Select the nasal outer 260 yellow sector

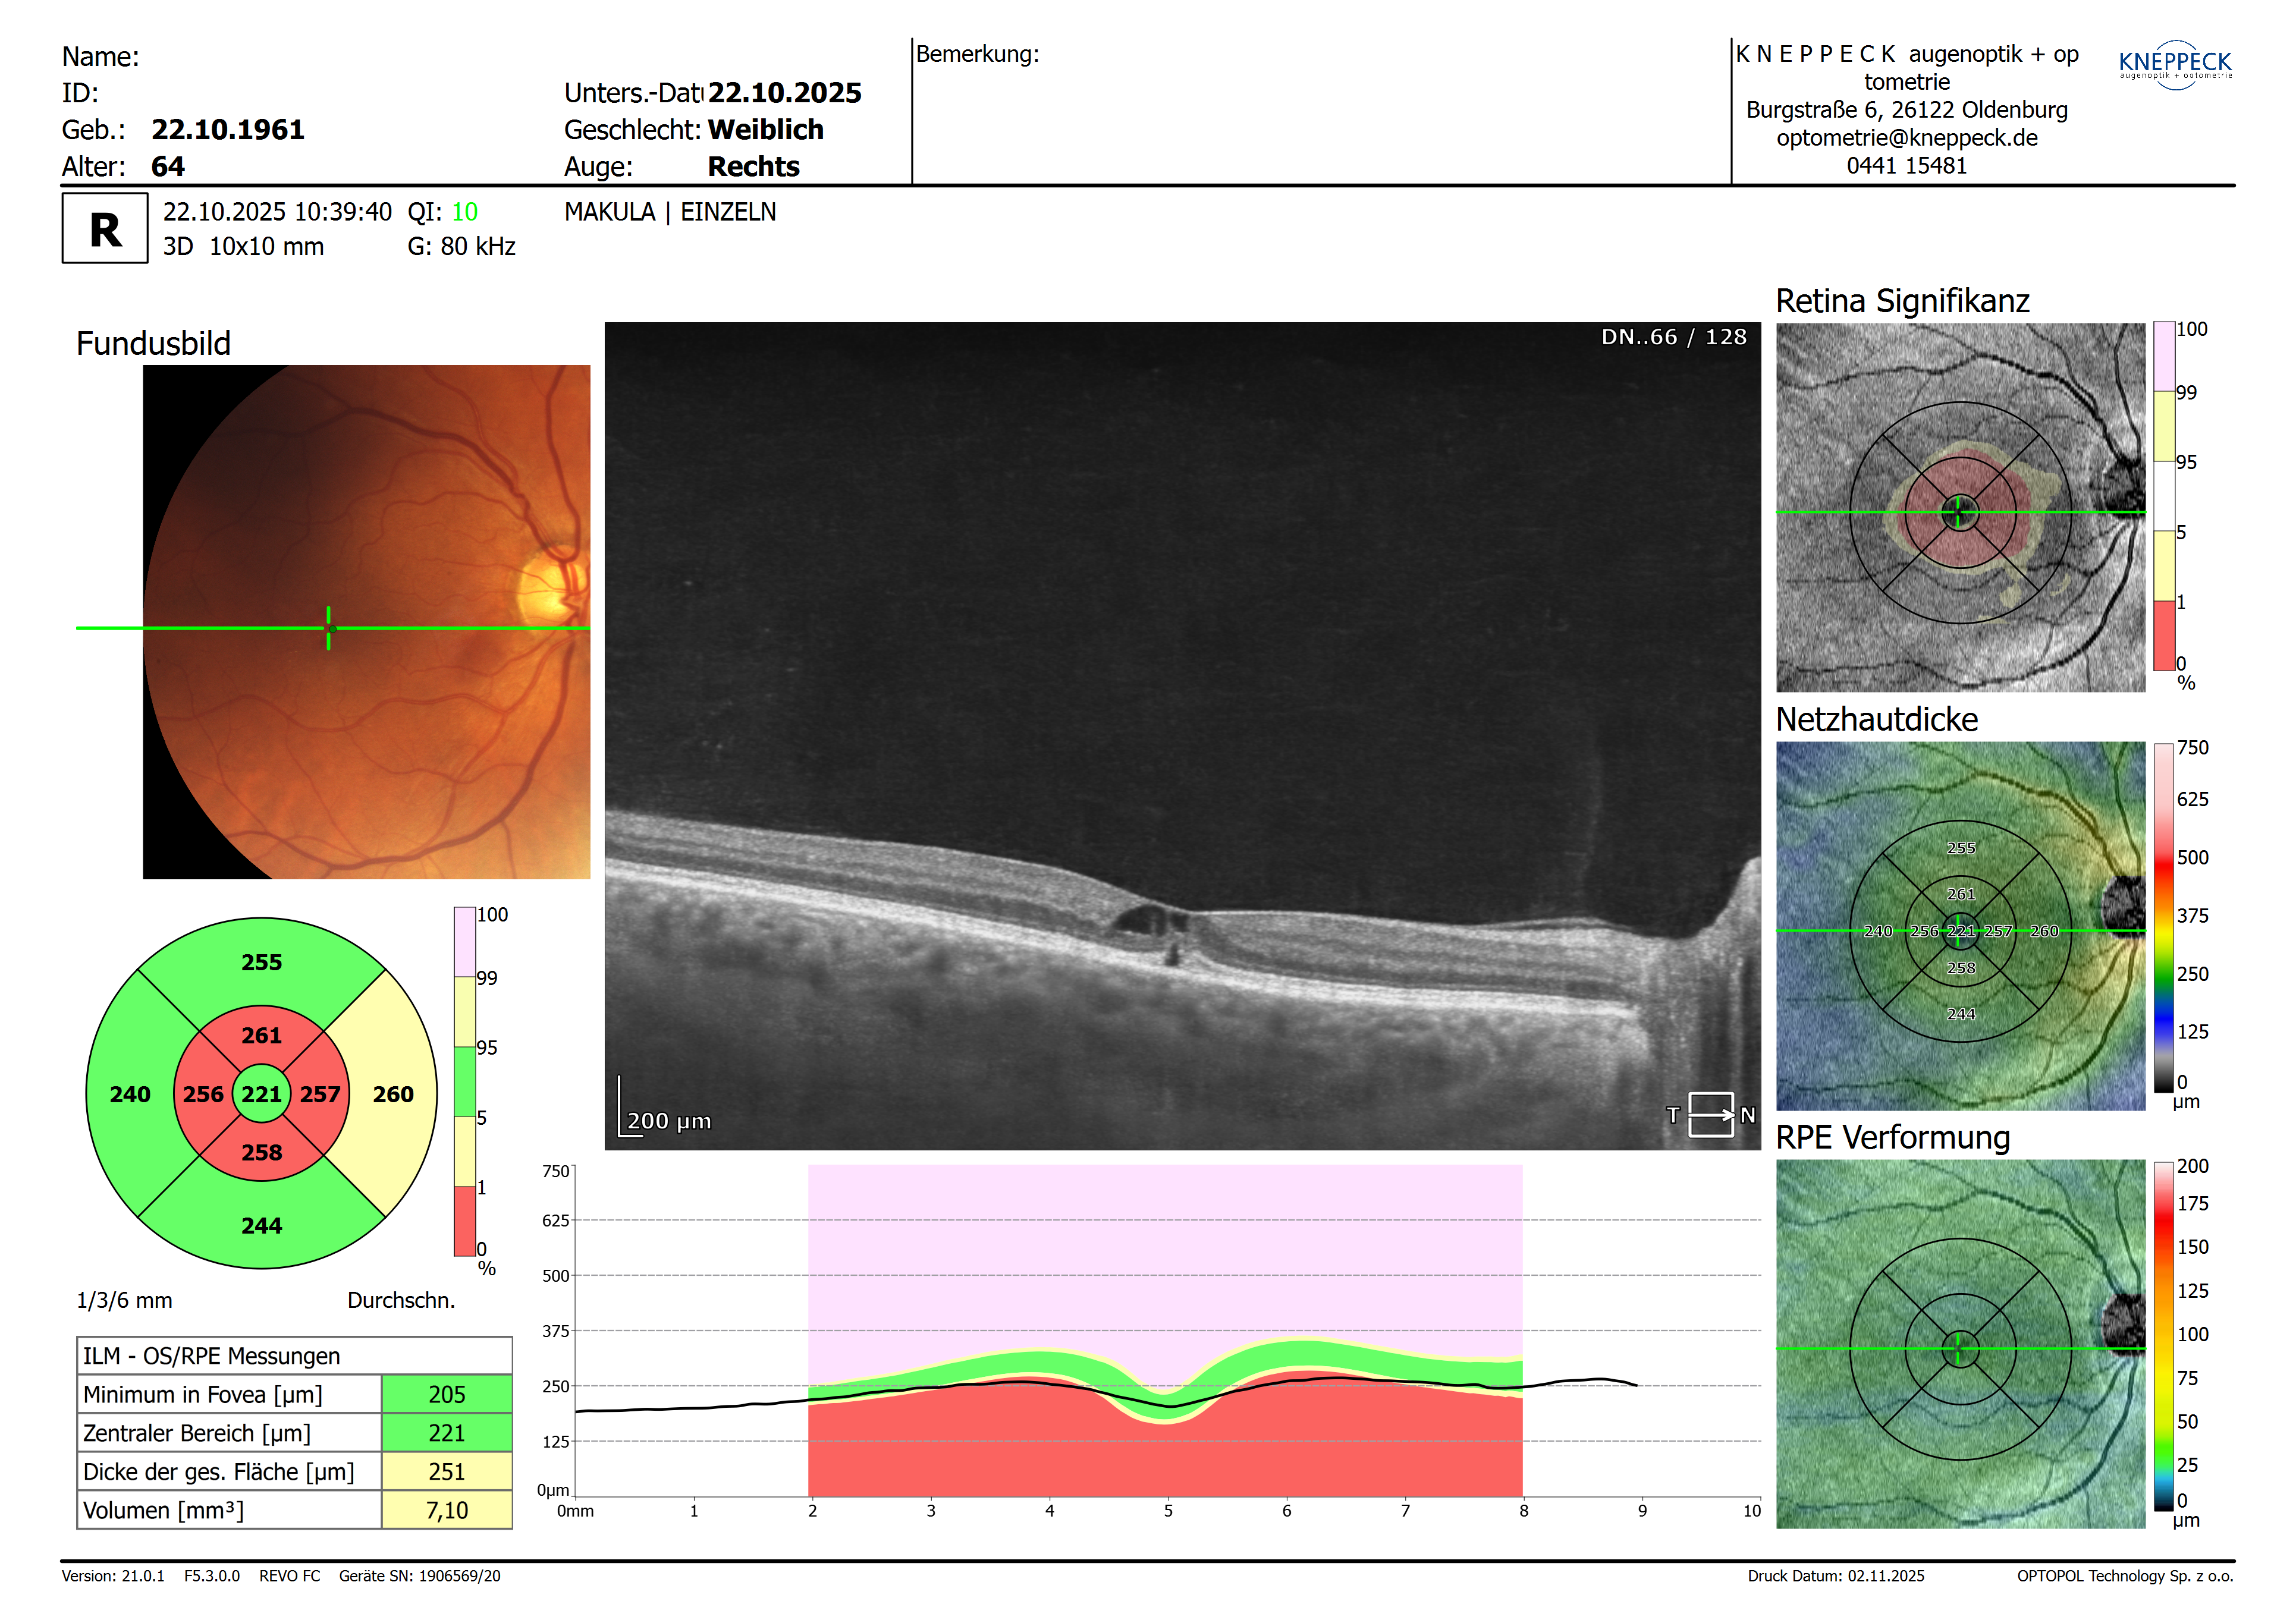(x=393, y=1093)
